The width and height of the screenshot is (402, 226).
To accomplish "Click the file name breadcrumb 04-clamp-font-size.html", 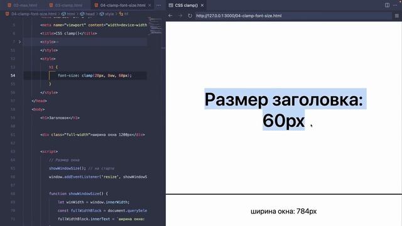I will [33, 14].
